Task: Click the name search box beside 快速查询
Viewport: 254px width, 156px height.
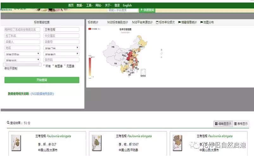Action: coord(123,10)
